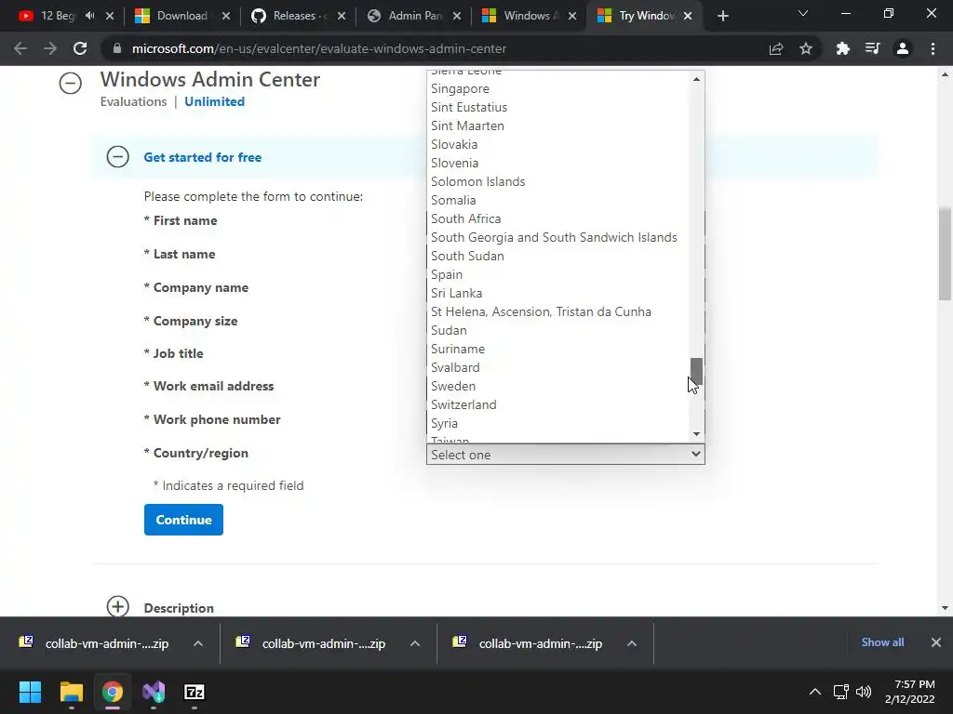Collapse the Windows Admin Center section
This screenshot has width=953, height=714.
(71, 83)
